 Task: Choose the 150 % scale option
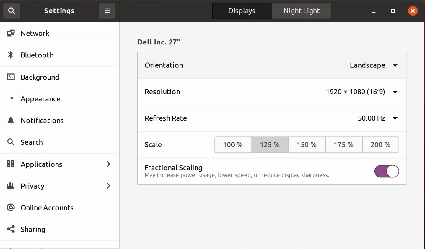(307, 145)
